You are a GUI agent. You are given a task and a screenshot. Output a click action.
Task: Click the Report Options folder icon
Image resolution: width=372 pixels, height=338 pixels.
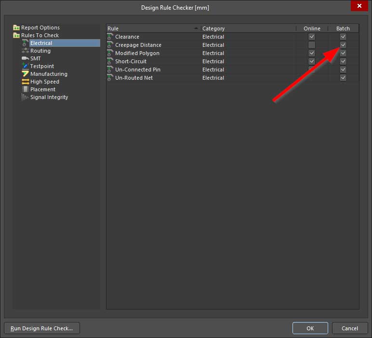click(16, 28)
